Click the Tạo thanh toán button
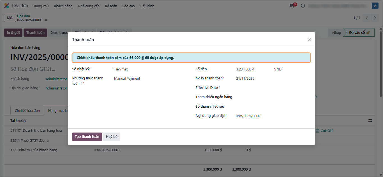 click(87, 137)
